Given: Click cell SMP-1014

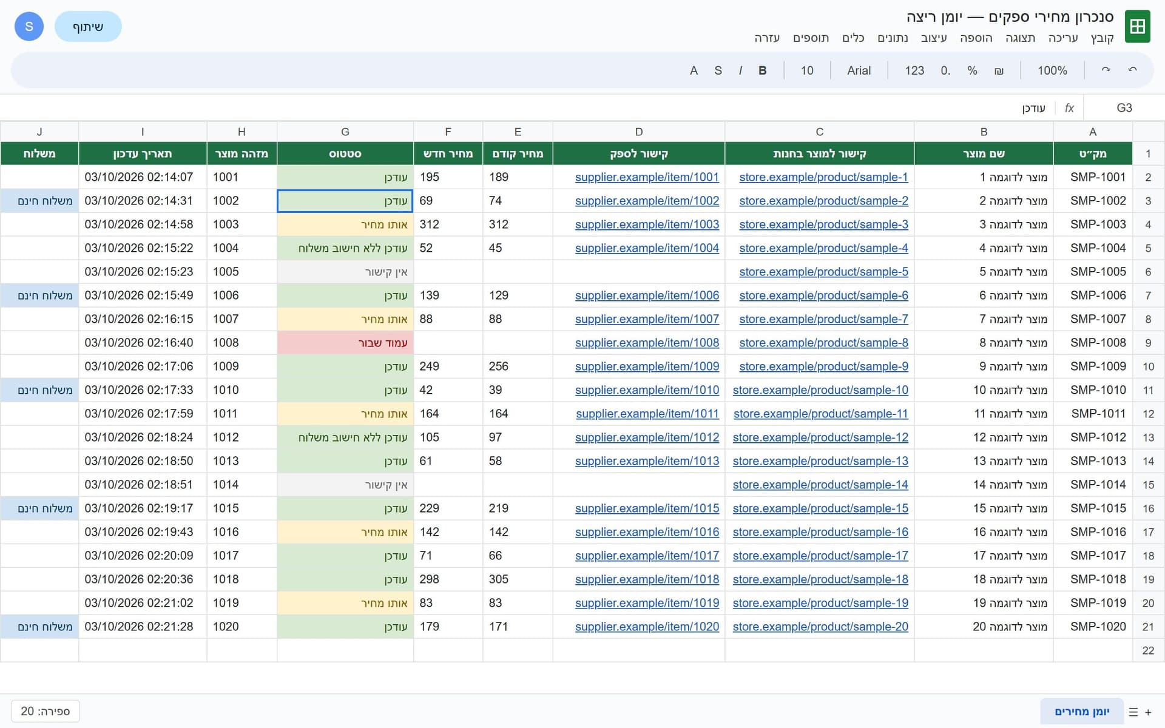Looking at the screenshot, I should click(x=1093, y=485).
